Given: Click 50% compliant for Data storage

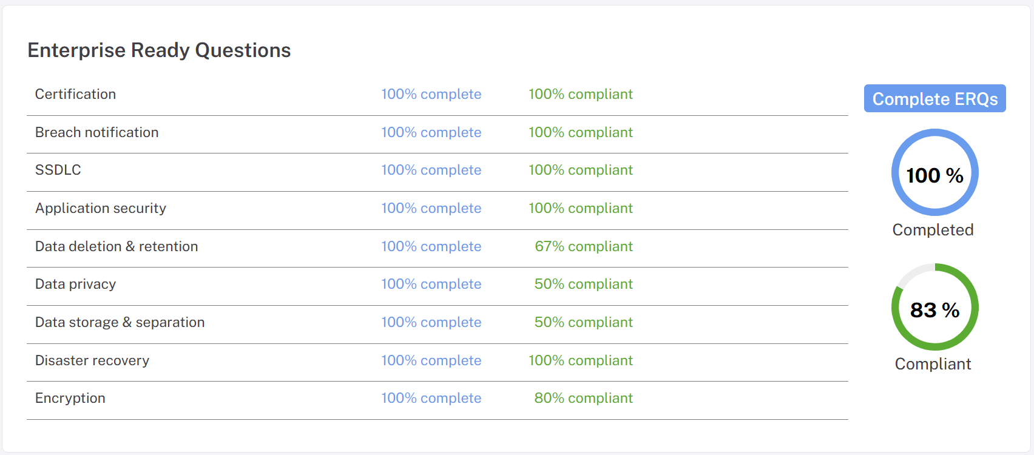Looking at the screenshot, I should [583, 322].
